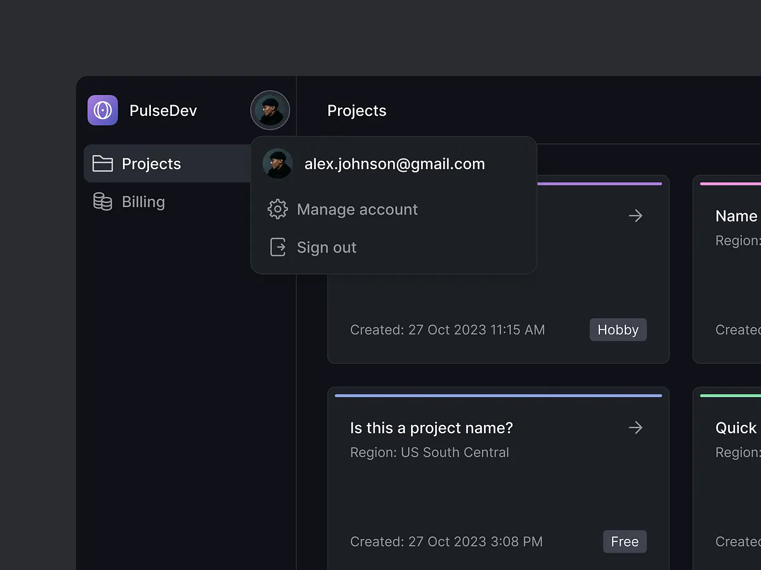Open the 'Is this a project name?' arrow
761x570 pixels.
[x=635, y=427]
